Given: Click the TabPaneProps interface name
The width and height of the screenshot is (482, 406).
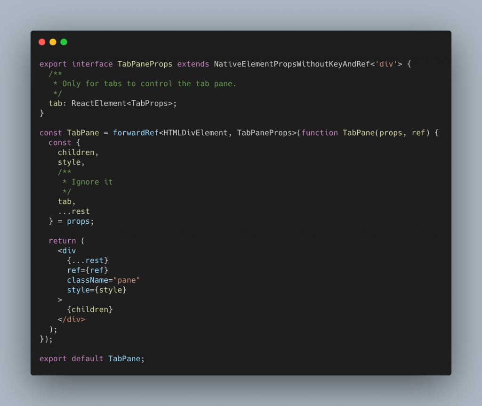Looking at the screenshot, I should tap(145, 64).
